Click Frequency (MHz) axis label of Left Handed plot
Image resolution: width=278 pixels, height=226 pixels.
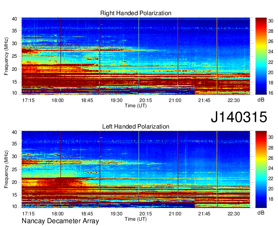coord(6,169)
